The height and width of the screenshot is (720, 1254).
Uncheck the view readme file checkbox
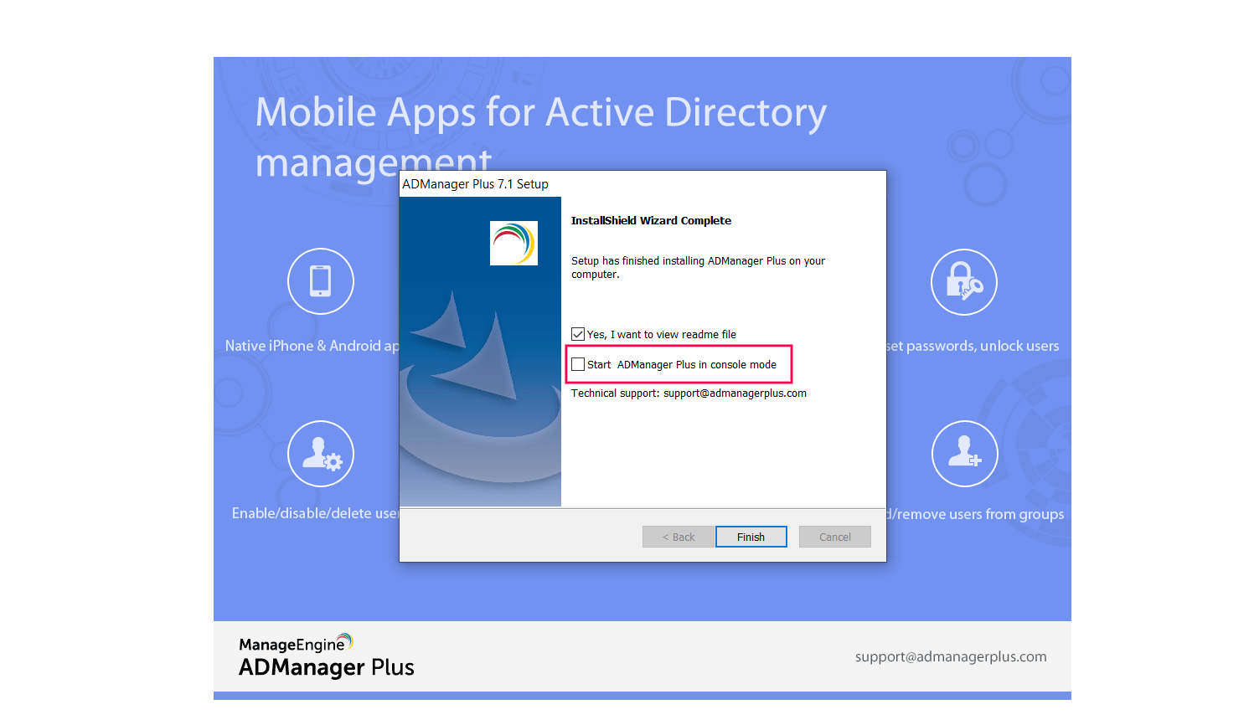[x=578, y=334]
